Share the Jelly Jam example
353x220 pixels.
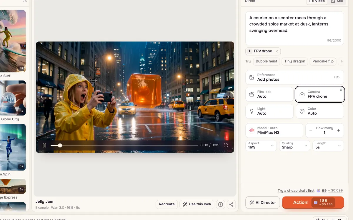point(232,204)
